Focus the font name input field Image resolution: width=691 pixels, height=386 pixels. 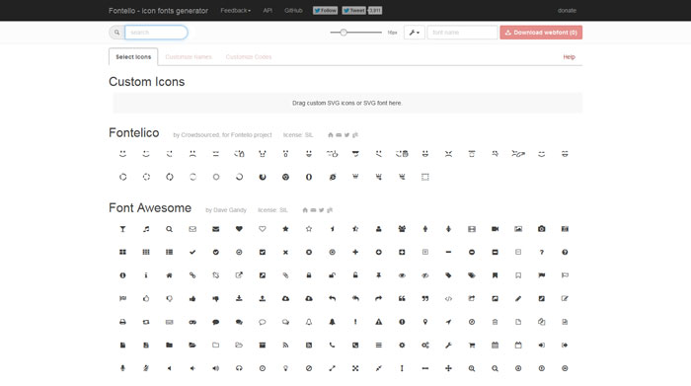coord(462,33)
